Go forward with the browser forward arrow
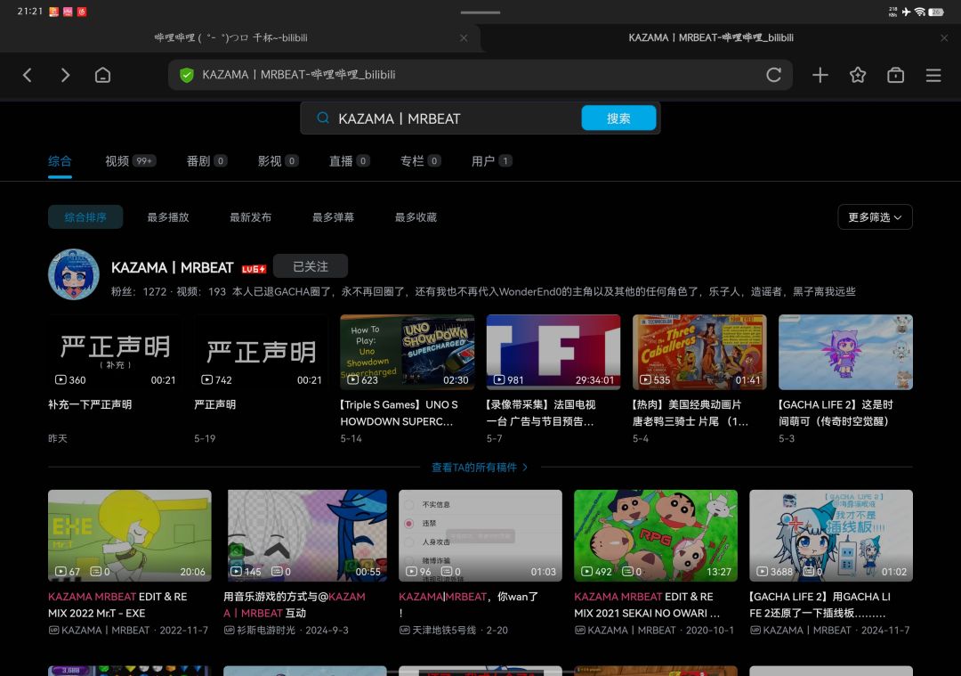The height and width of the screenshot is (676, 961). [x=65, y=75]
